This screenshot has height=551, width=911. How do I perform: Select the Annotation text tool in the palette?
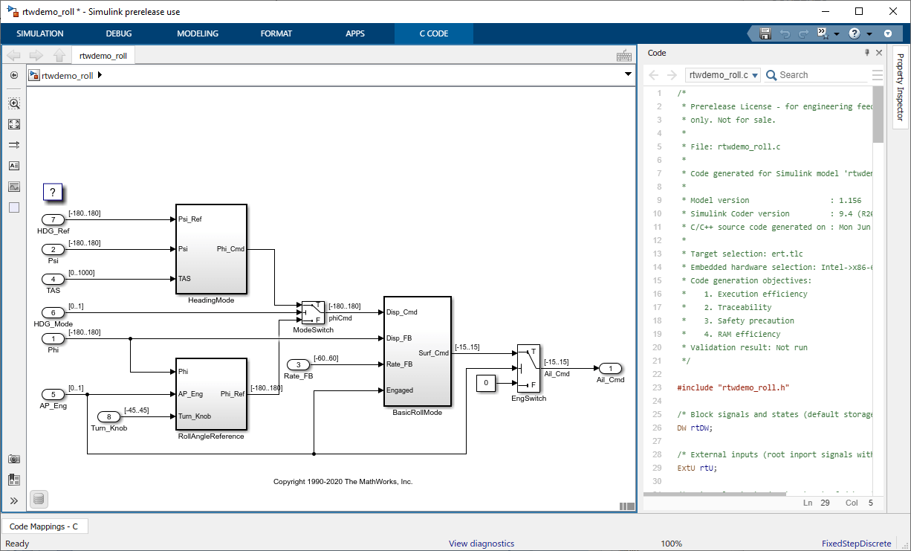click(x=14, y=166)
